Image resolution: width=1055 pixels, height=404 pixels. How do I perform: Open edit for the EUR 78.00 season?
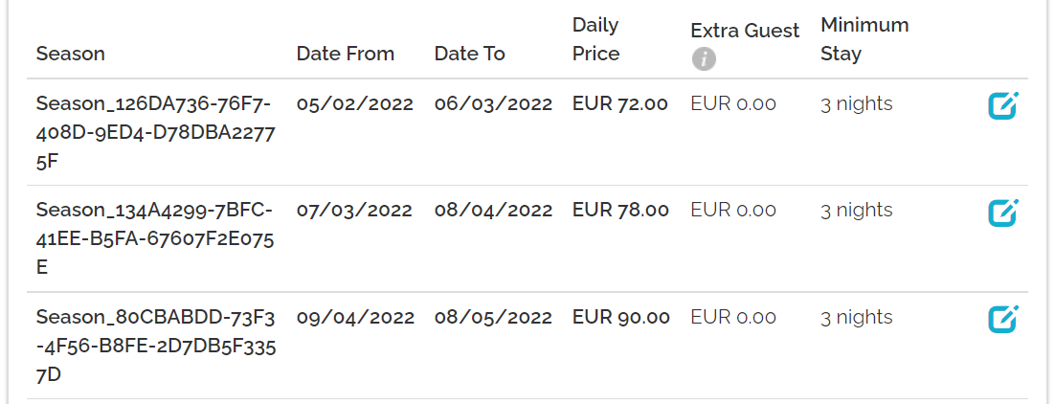[x=1003, y=213]
